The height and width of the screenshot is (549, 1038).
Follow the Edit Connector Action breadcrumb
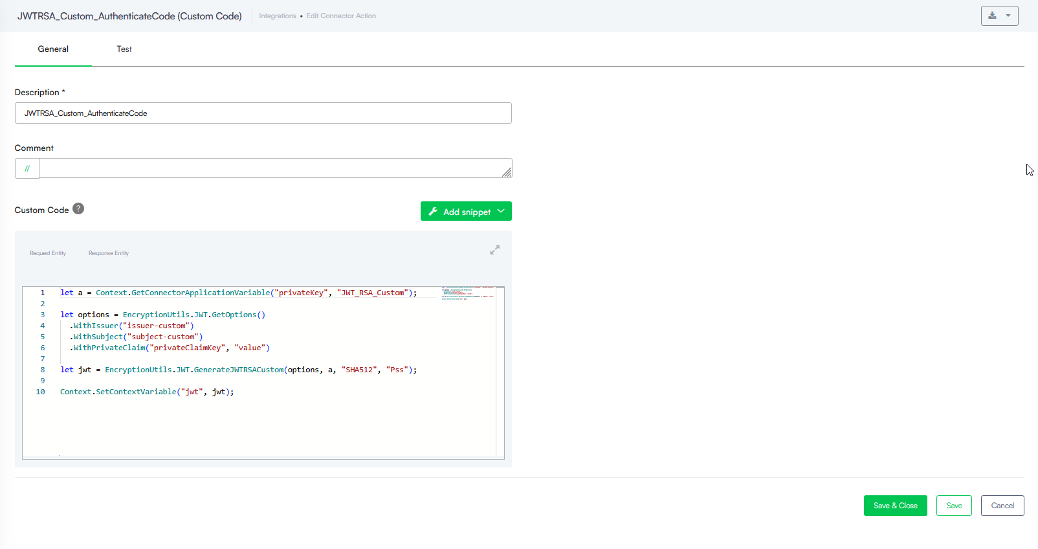[x=341, y=16]
